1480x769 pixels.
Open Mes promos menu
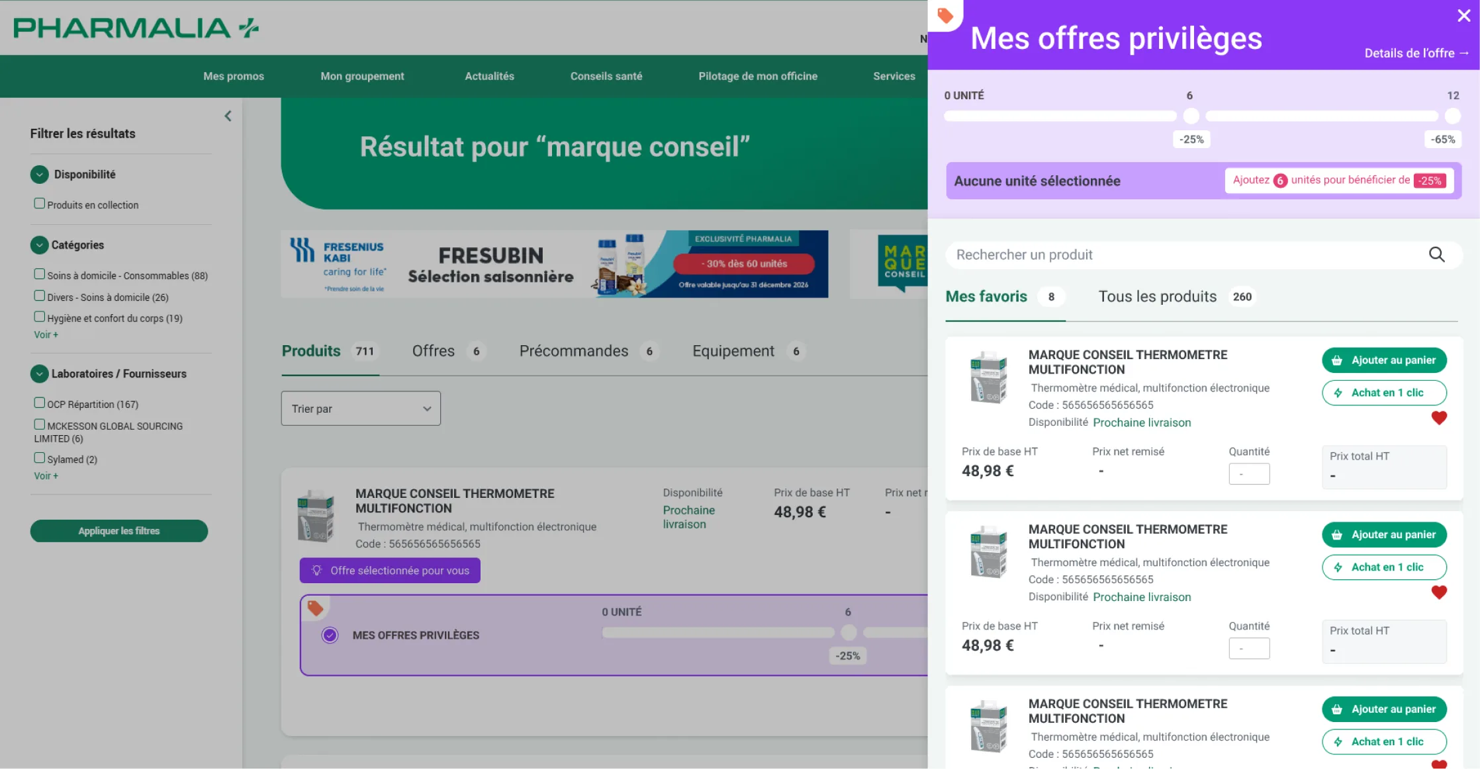pyautogui.click(x=234, y=76)
